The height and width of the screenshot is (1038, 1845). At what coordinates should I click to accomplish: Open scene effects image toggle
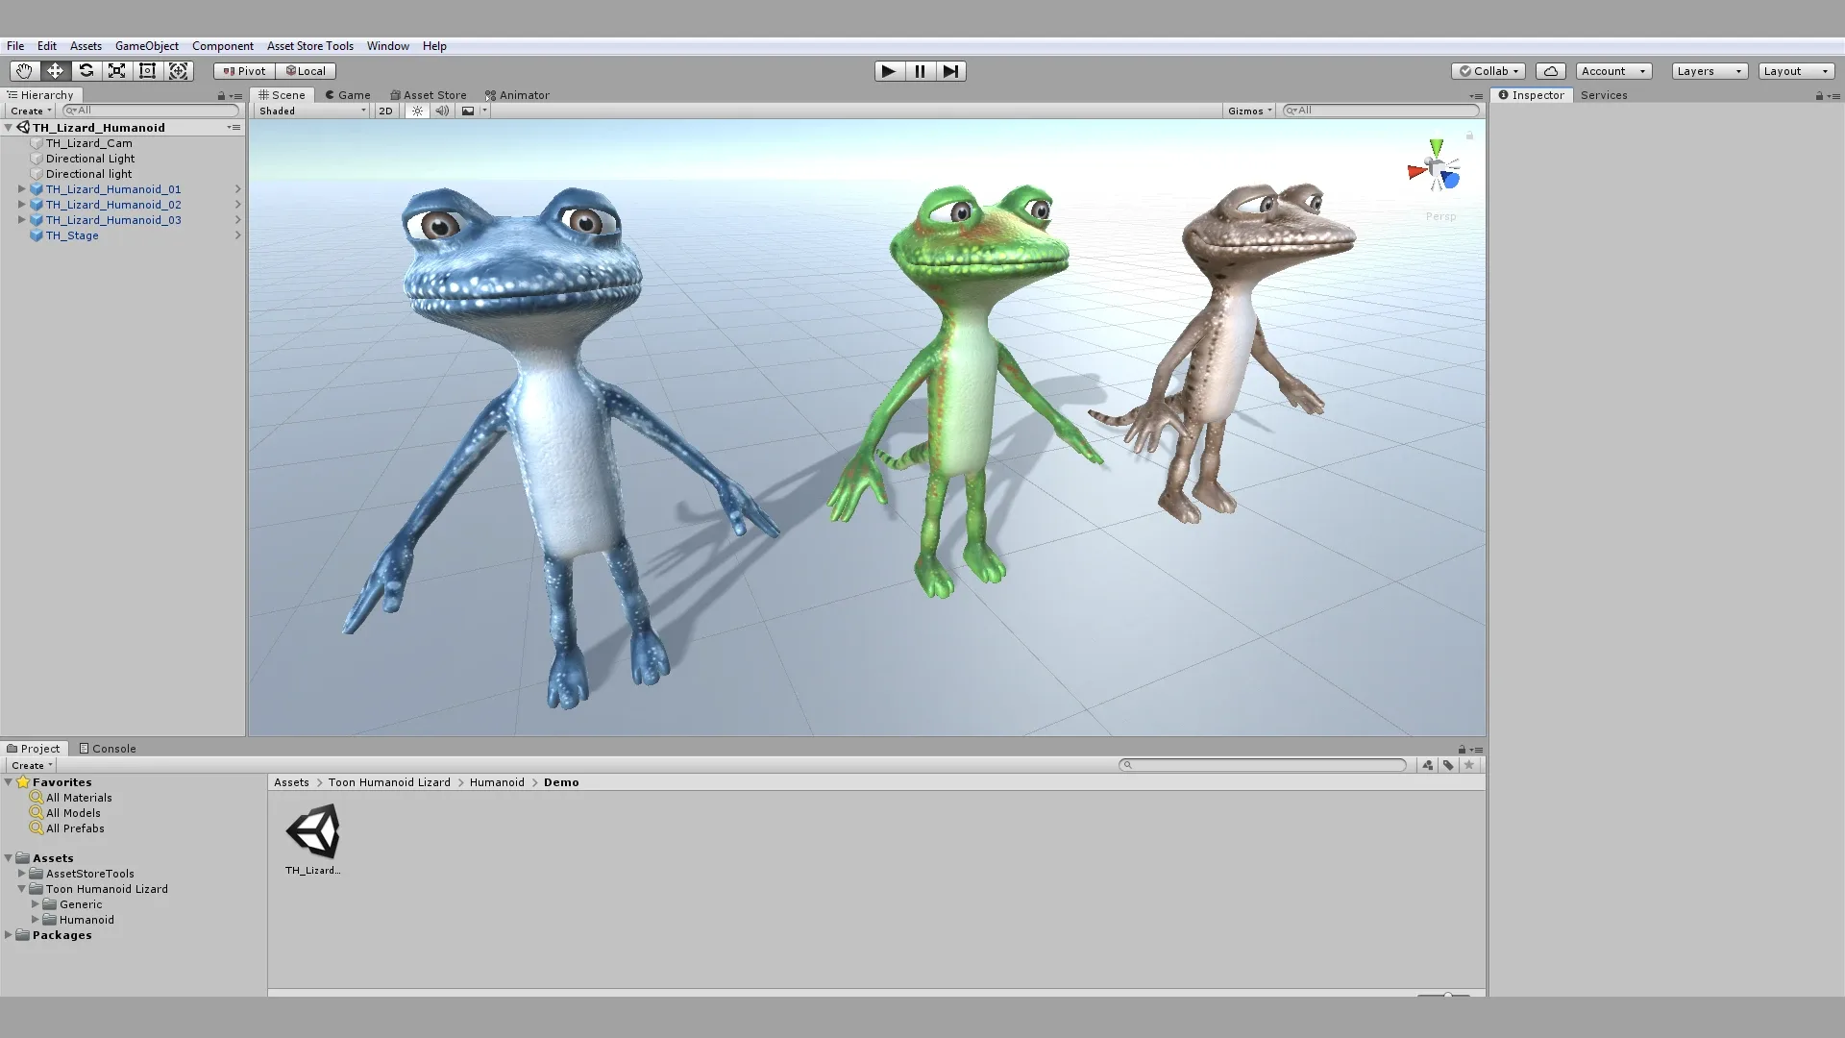(x=467, y=111)
